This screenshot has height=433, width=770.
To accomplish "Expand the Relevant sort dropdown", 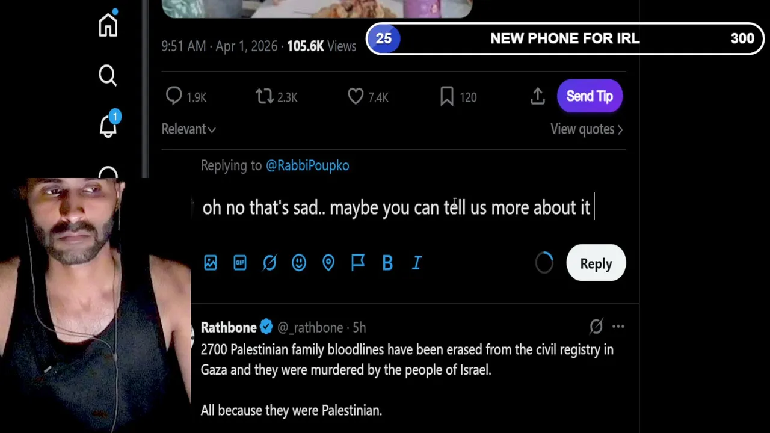I will [188, 129].
